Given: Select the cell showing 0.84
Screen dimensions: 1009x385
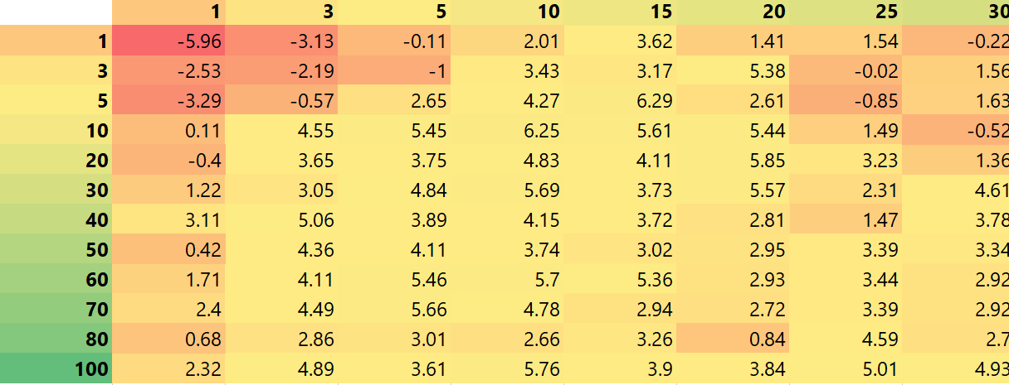Looking at the screenshot, I should (733, 339).
